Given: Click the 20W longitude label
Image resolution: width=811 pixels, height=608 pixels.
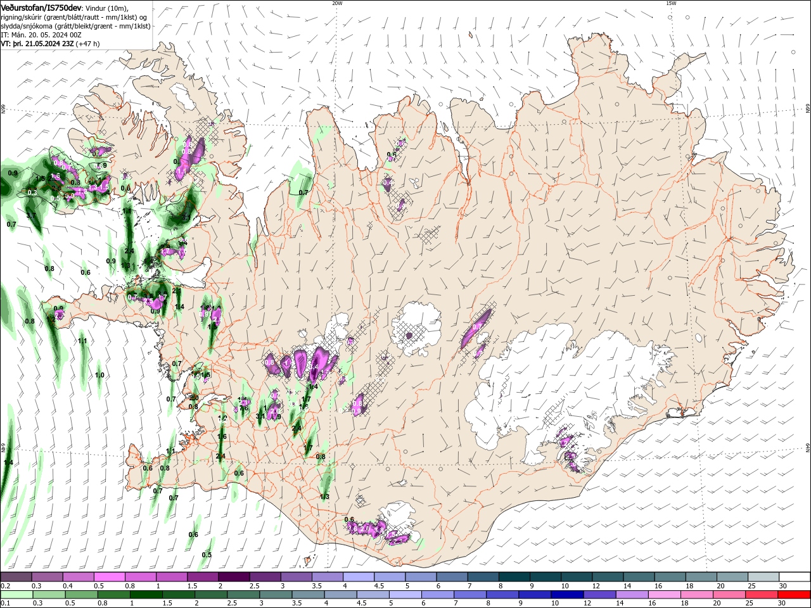Looking at the screenshot, I should (x=337, y=3).
